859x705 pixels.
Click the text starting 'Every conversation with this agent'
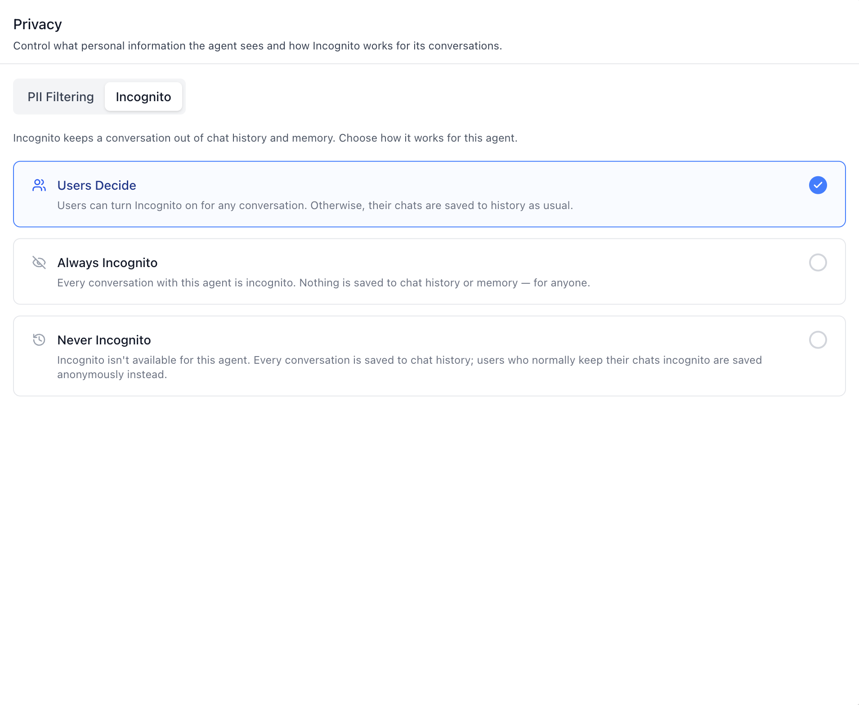click(x=323, y=283)
